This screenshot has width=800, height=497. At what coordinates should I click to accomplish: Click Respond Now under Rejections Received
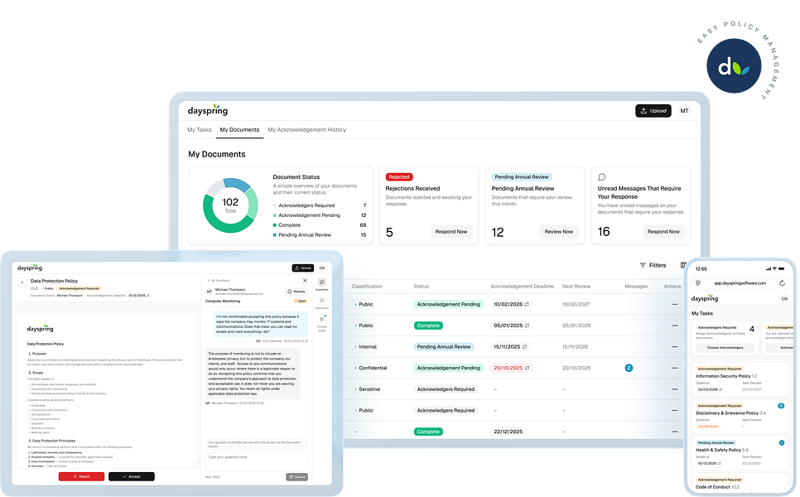tap(451, 232)
